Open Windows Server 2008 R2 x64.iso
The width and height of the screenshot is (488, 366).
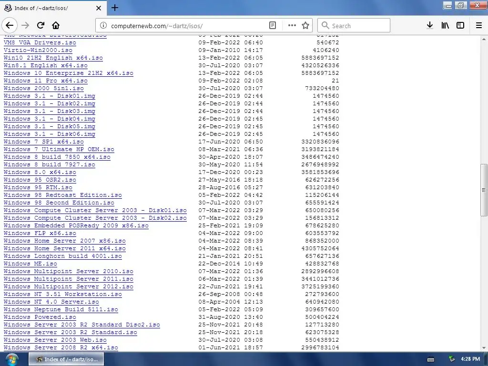pos(61,347)
